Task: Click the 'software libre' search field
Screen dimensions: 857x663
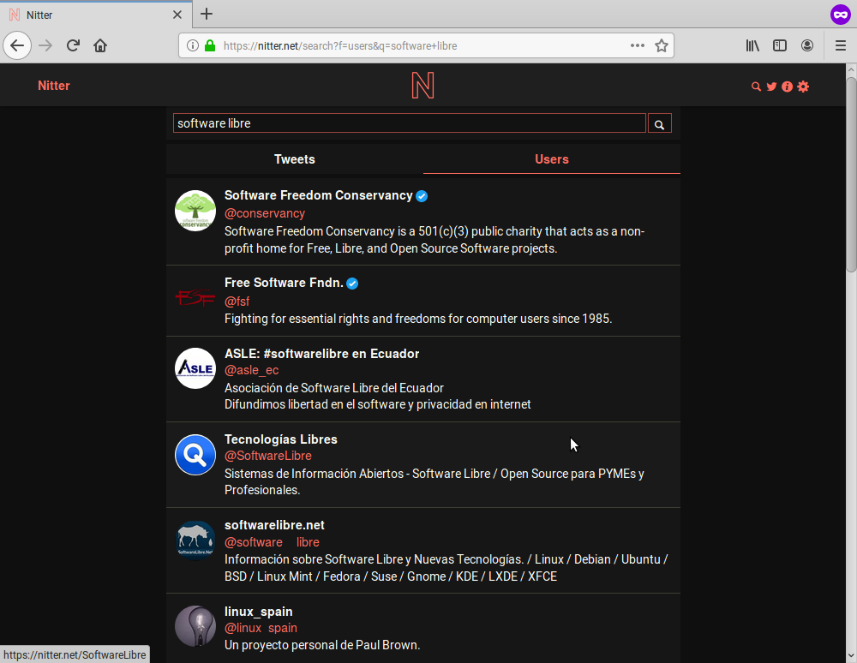Action: (409, 123)
